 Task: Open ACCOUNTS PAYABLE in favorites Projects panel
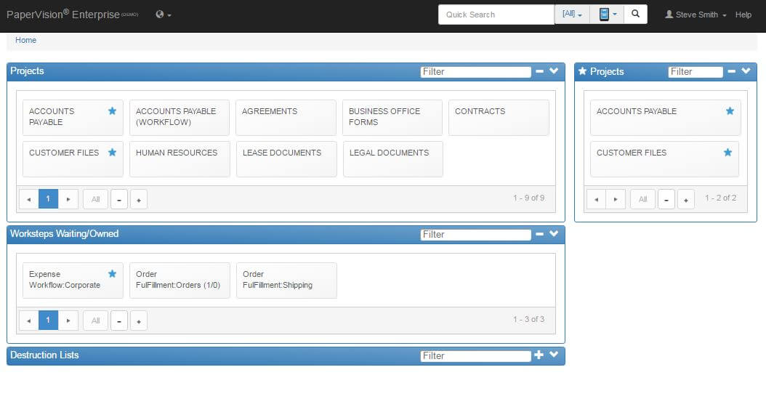point(666,118)
